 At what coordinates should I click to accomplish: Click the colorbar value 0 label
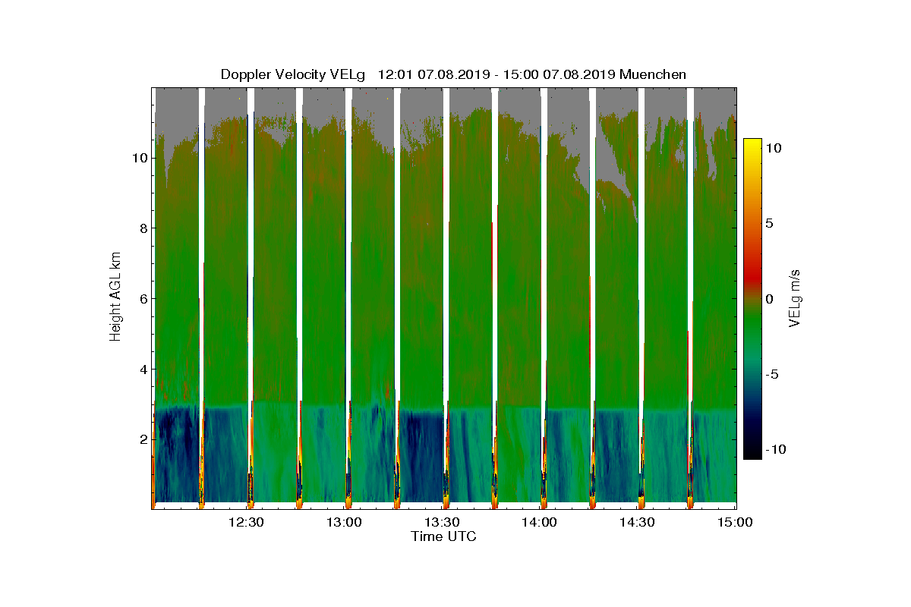click(x=770, y=299)
